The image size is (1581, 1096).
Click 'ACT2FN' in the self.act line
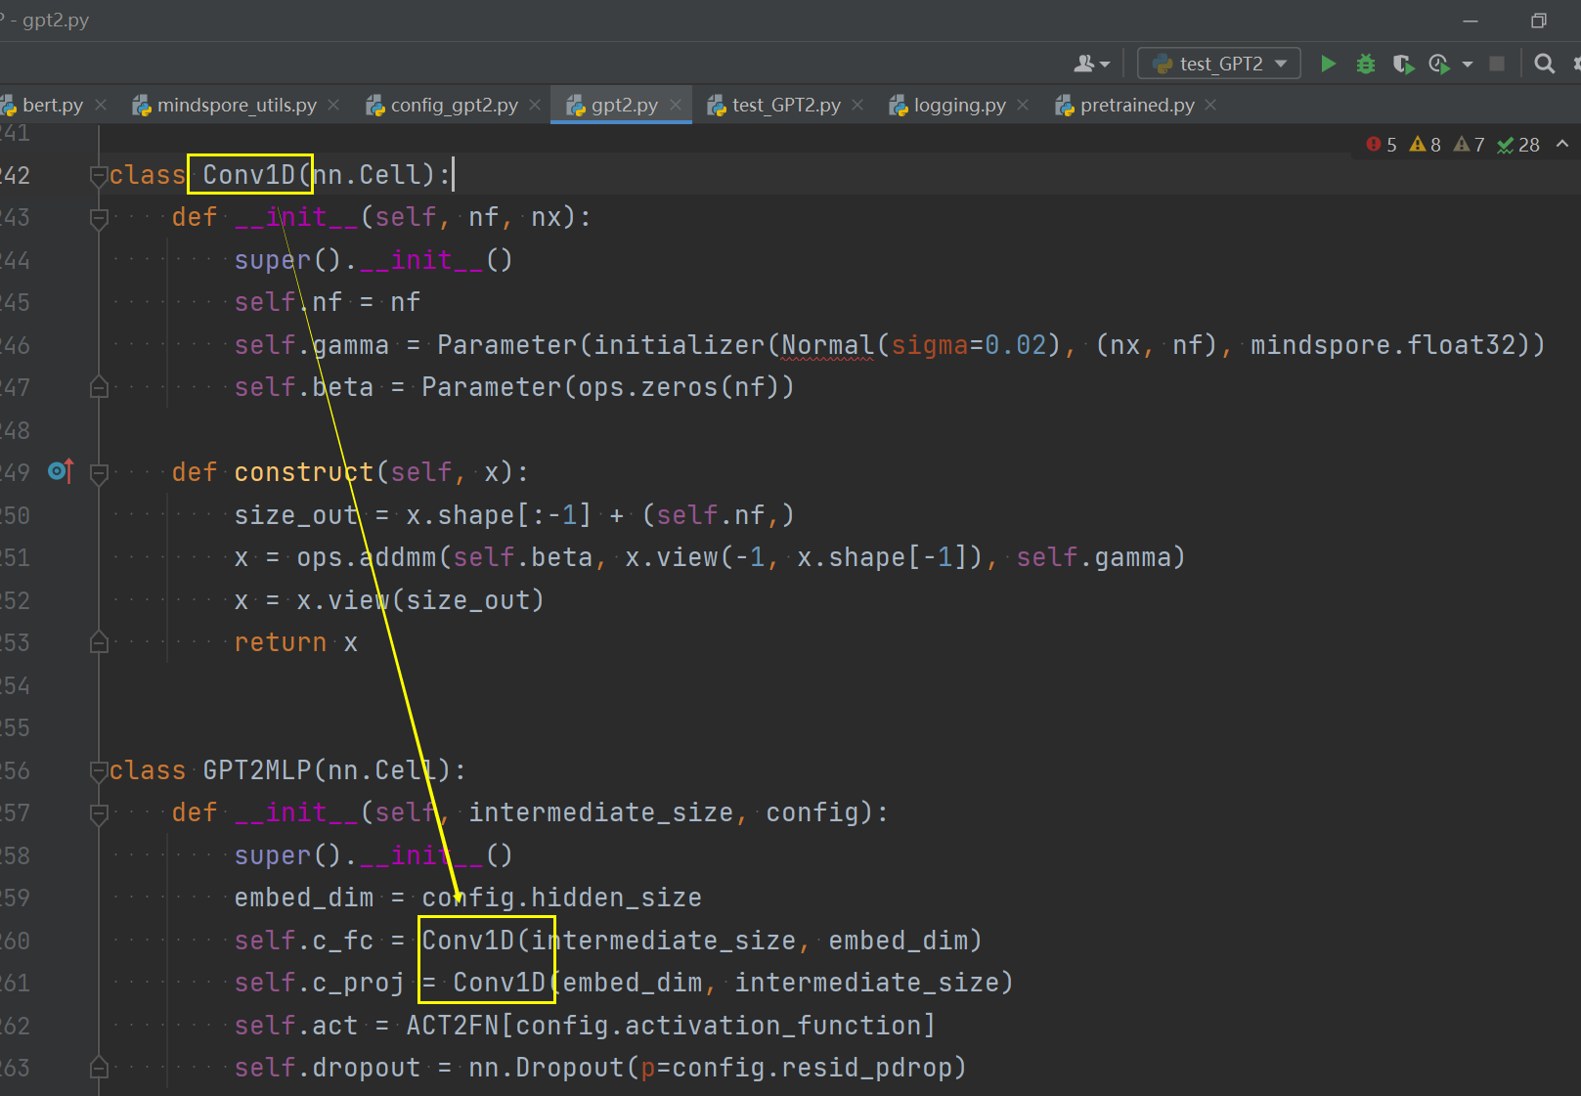pos(453,1026)
